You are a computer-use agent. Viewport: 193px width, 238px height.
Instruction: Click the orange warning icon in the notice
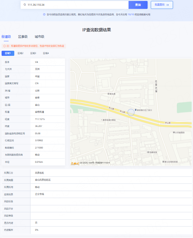click(4, 46)
